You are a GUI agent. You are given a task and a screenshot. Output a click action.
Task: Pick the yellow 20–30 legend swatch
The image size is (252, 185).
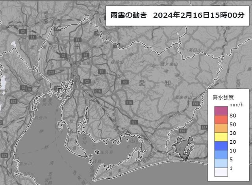(221, 137)
